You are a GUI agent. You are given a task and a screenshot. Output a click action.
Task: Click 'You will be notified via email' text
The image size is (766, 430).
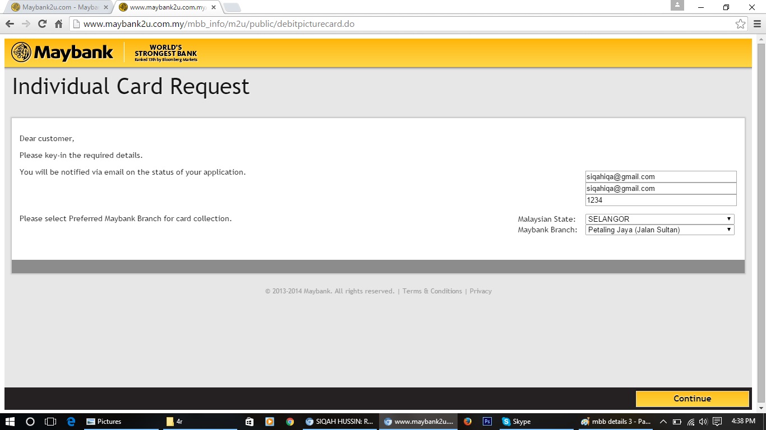(132, 172)
